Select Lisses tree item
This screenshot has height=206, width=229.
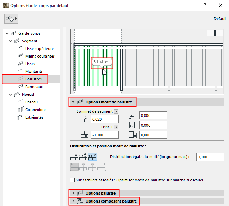[31, 64]
